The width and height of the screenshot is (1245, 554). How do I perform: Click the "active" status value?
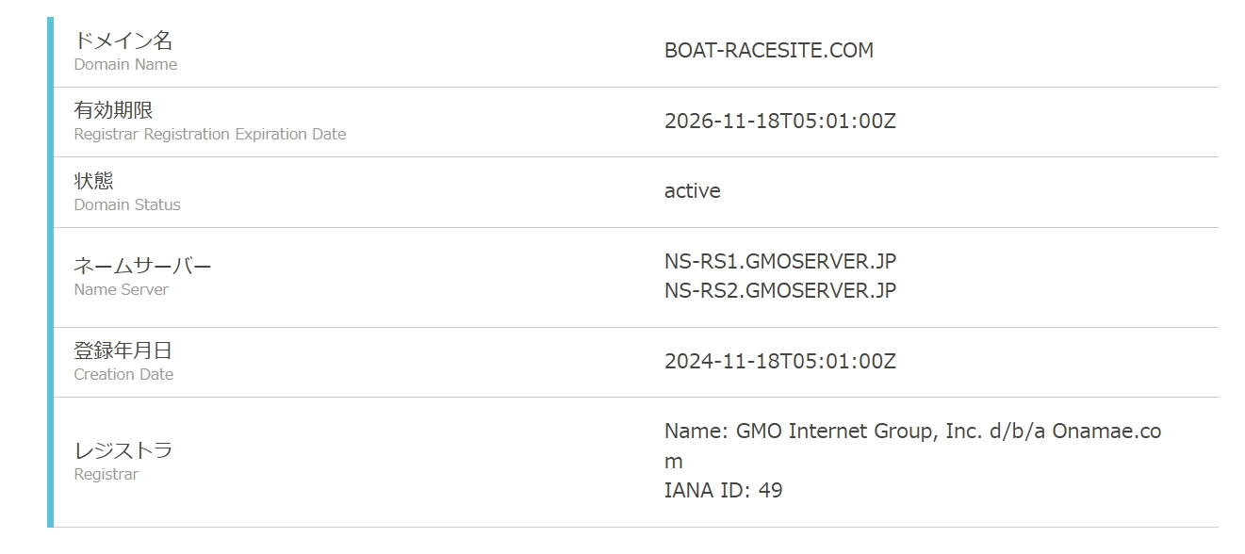click(x=692, y=191)
